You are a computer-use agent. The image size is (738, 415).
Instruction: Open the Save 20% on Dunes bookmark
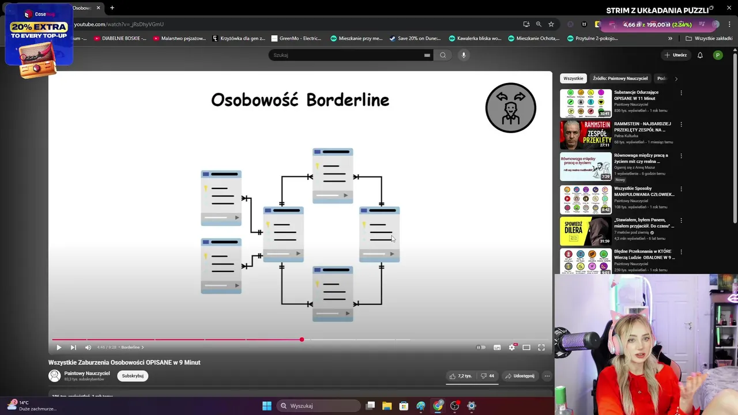(415, 39)
